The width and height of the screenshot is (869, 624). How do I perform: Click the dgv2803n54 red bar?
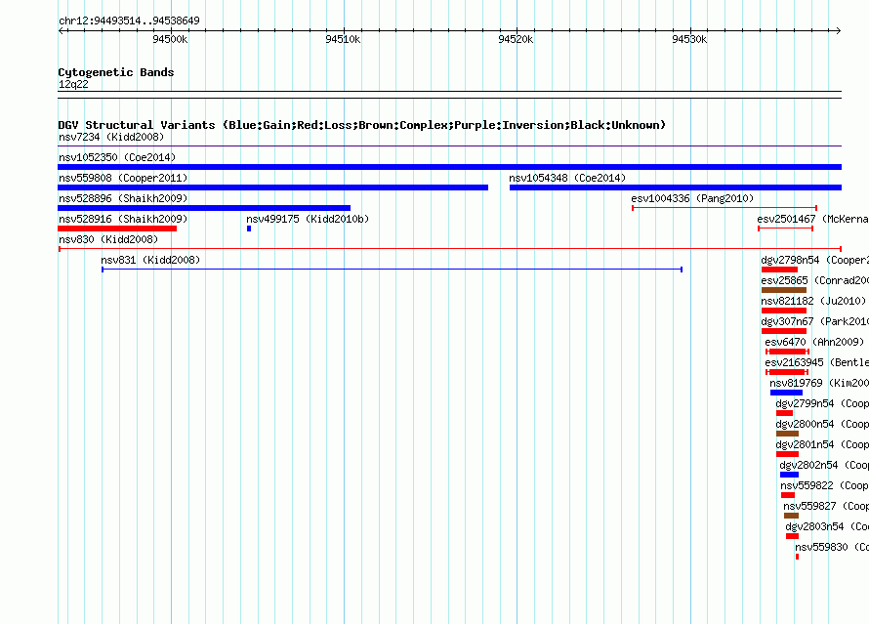[792, 536]
